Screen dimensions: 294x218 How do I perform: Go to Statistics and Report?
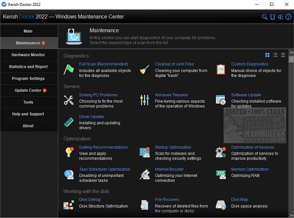tap(29, 66)
